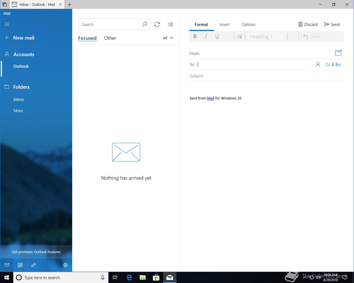Open Get premium Outlook features
Screen dimensions: 354x283
(x=36, y=252)
